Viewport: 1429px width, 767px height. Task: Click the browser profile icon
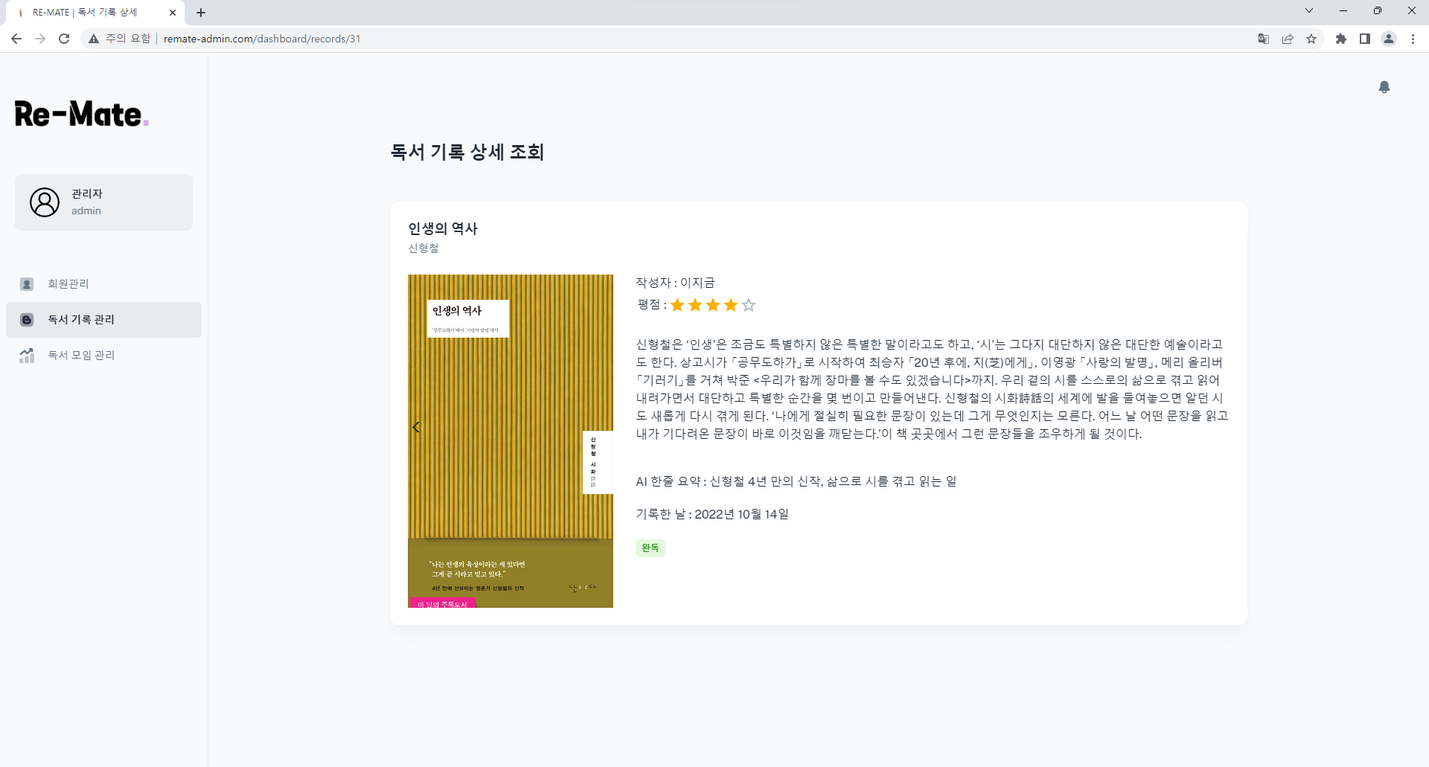coord(1389,39)
